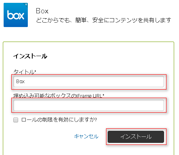179x155 pixels.
Task: Click the required asterisk next to タイトル
Action: [x=35, y=71]
